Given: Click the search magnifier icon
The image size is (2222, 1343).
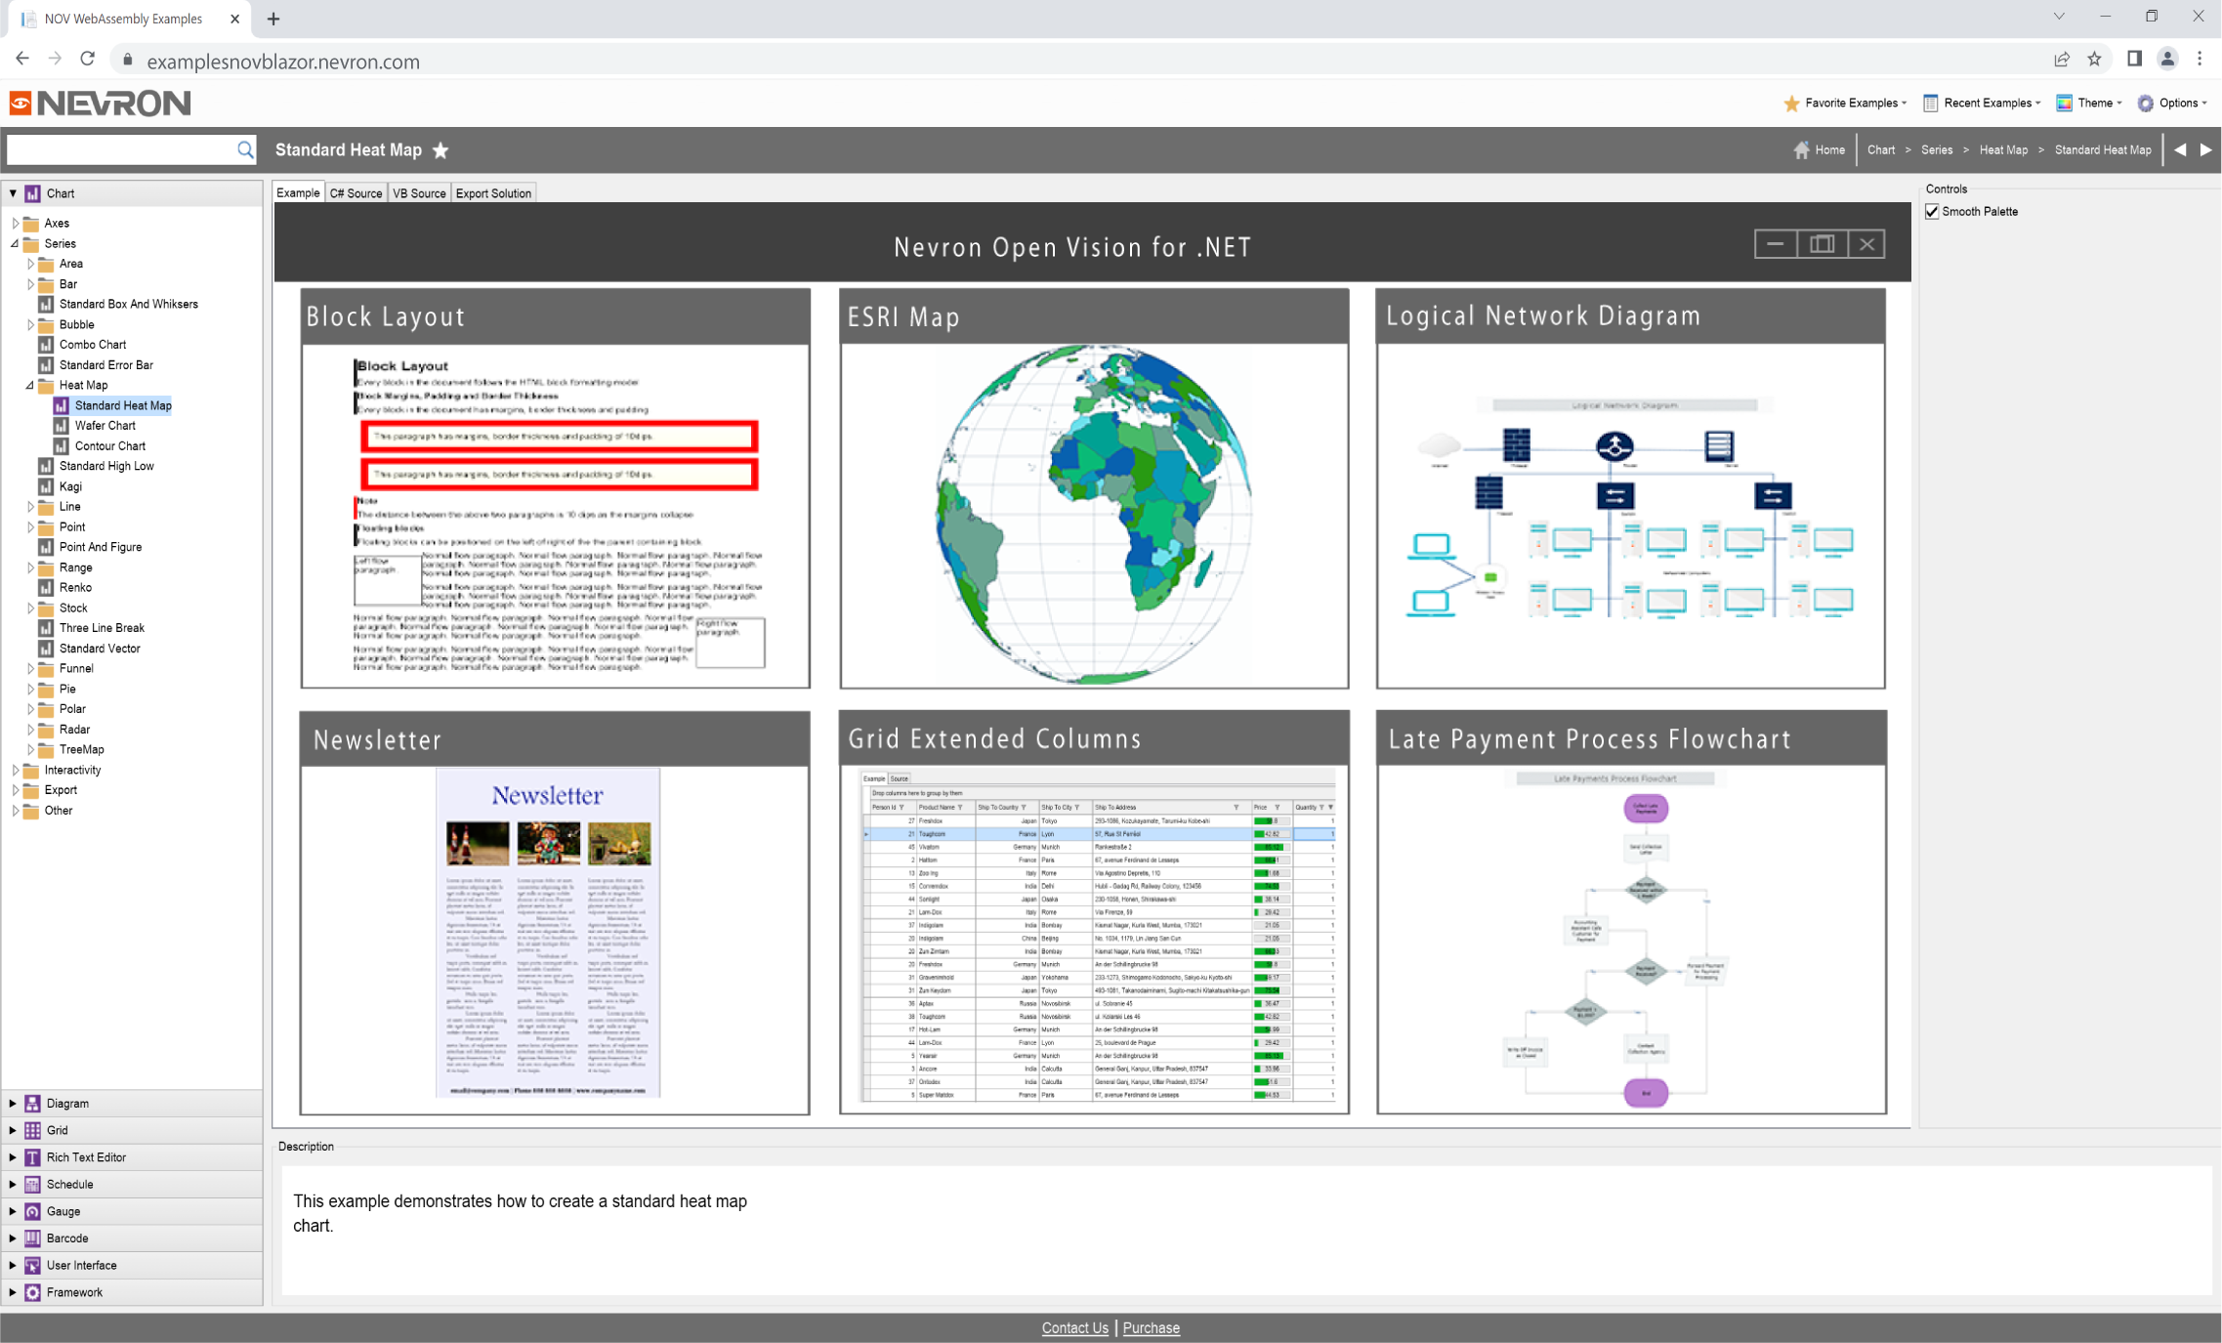Looking at the screenshot, I should coord(245,149).
